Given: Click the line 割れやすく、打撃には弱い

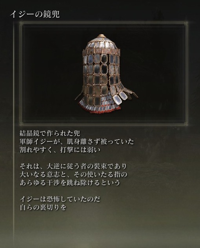Looking at the screenshot, I should (60, 150).
